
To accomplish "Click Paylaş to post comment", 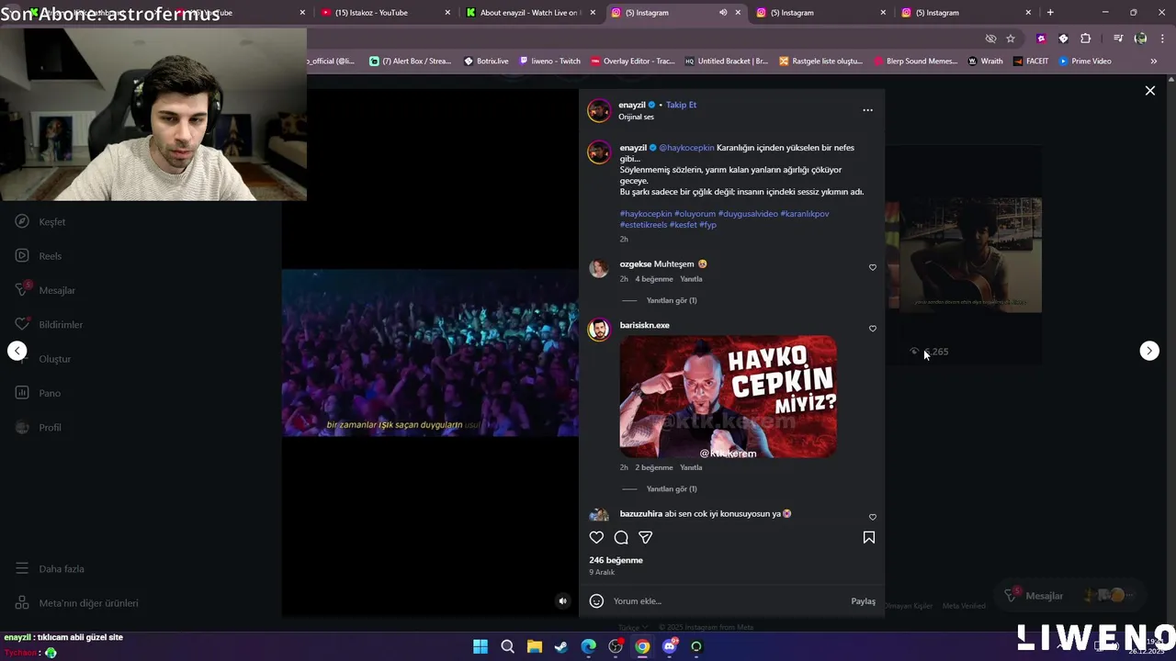I will tap(863, 601).
